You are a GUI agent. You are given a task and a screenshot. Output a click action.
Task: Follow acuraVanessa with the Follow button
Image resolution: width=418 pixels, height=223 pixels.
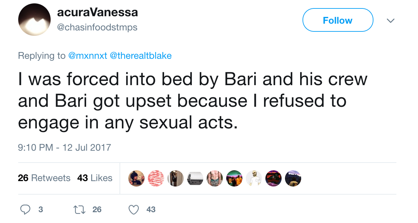(338, 20)
